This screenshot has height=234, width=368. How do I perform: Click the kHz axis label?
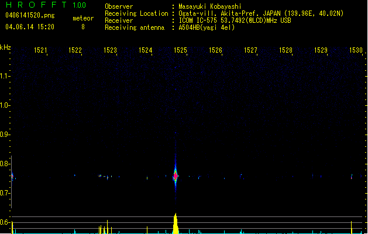[5, 47]
